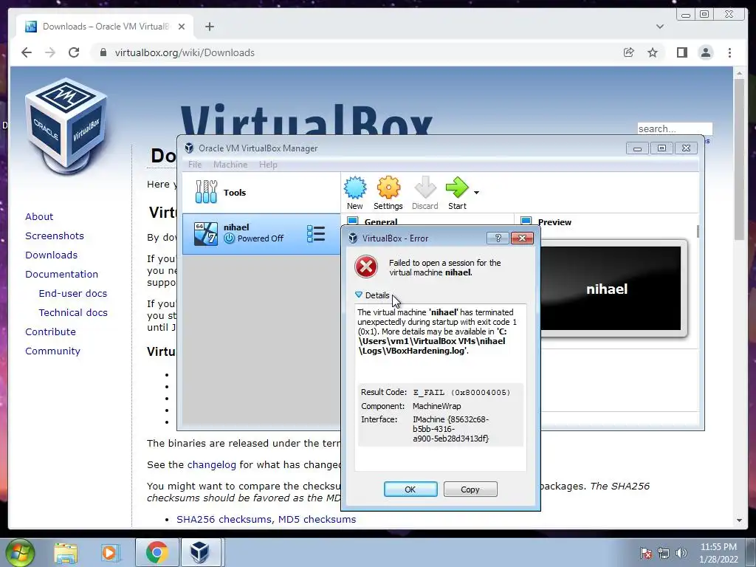Click the volume speaker tray icon
This screenshot has width=756, height=567.
coord(681,553)
